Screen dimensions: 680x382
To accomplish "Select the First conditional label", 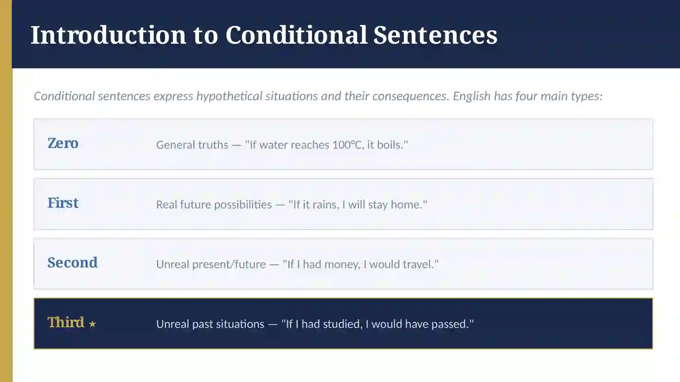I will pyautogui.click(x=63, y=203).
